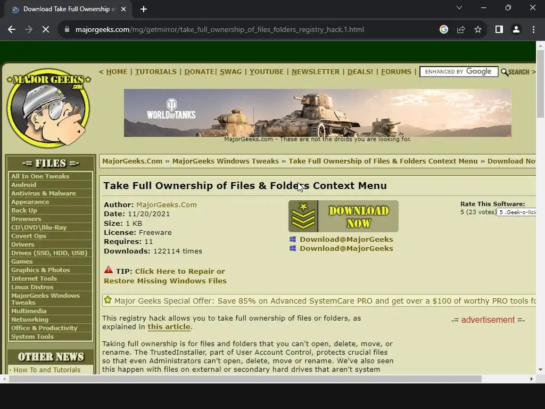Share this page via the share icon
This screenshot has height=409, width=545.
461,30
